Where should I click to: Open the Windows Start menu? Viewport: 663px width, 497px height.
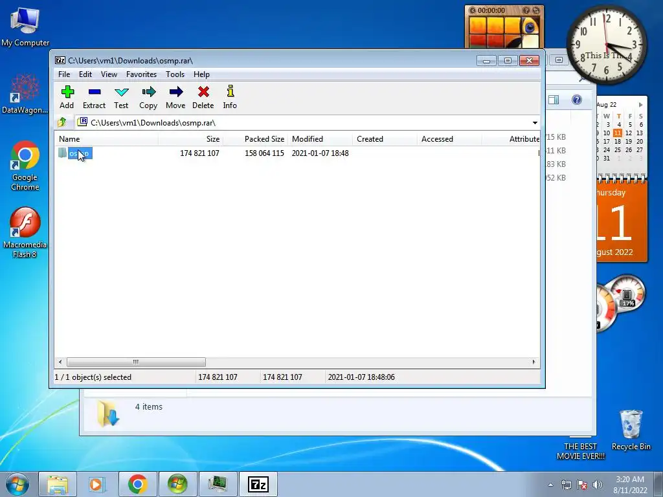(x=17, y=484)
